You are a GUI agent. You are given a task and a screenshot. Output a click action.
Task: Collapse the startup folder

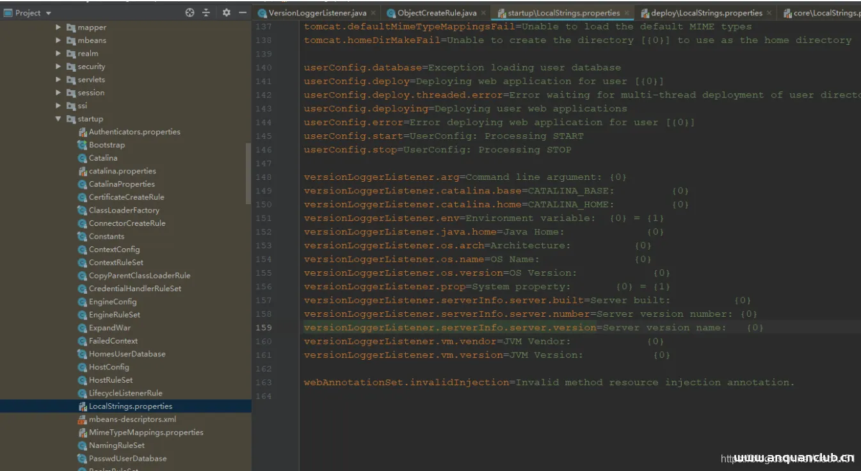[x=58, y=119]
